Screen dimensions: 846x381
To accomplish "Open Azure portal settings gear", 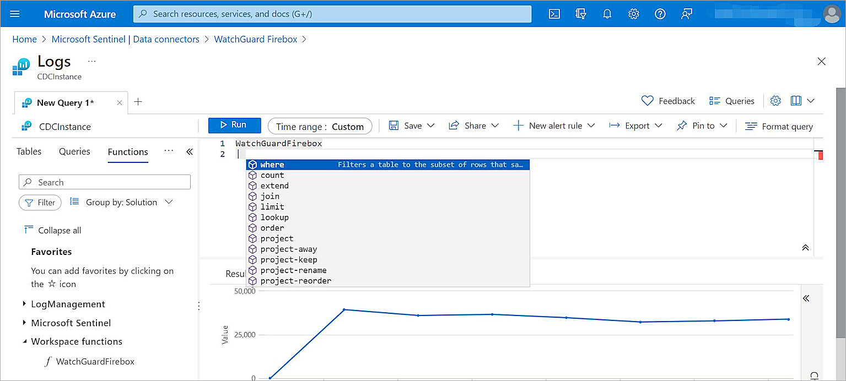I will coord(633,14).
